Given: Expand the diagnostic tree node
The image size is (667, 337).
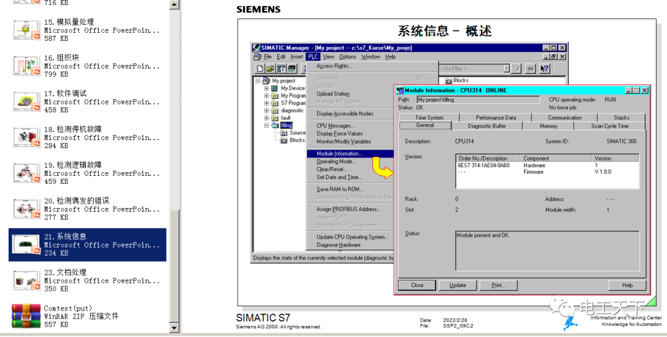Looking at the screenshot, I should point(266,110).
